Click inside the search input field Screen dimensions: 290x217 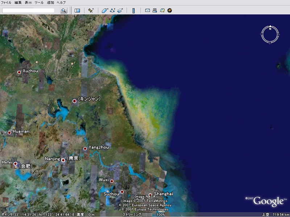(x=28, y=10)
